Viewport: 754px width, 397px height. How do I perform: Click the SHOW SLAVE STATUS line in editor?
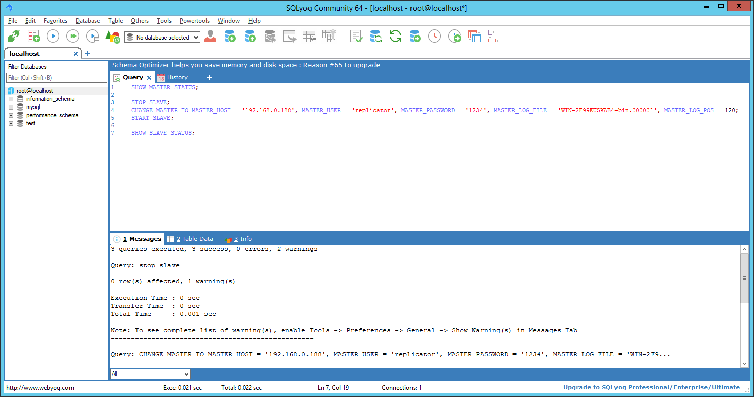point(163,133)
